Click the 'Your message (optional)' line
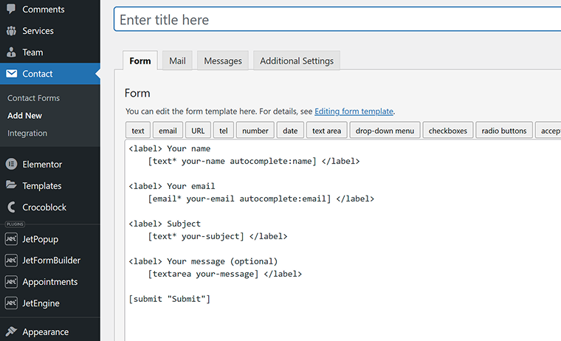 tap(203, 261)
